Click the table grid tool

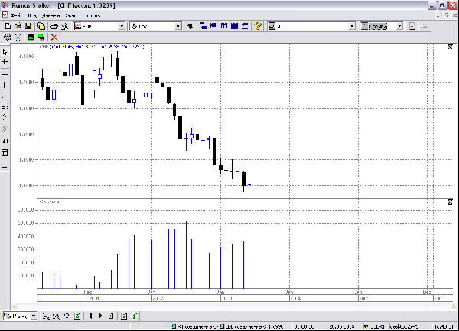point(5,152)
